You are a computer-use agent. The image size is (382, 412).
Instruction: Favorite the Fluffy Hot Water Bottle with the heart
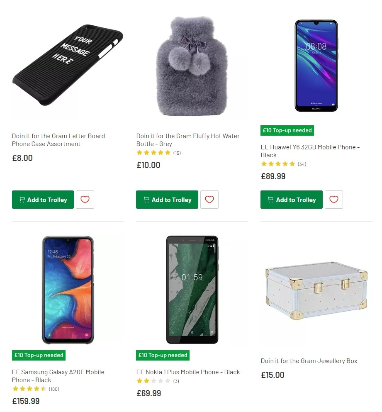click(209, 200)
